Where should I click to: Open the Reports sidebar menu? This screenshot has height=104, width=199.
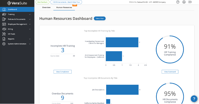tap(17, 39)
